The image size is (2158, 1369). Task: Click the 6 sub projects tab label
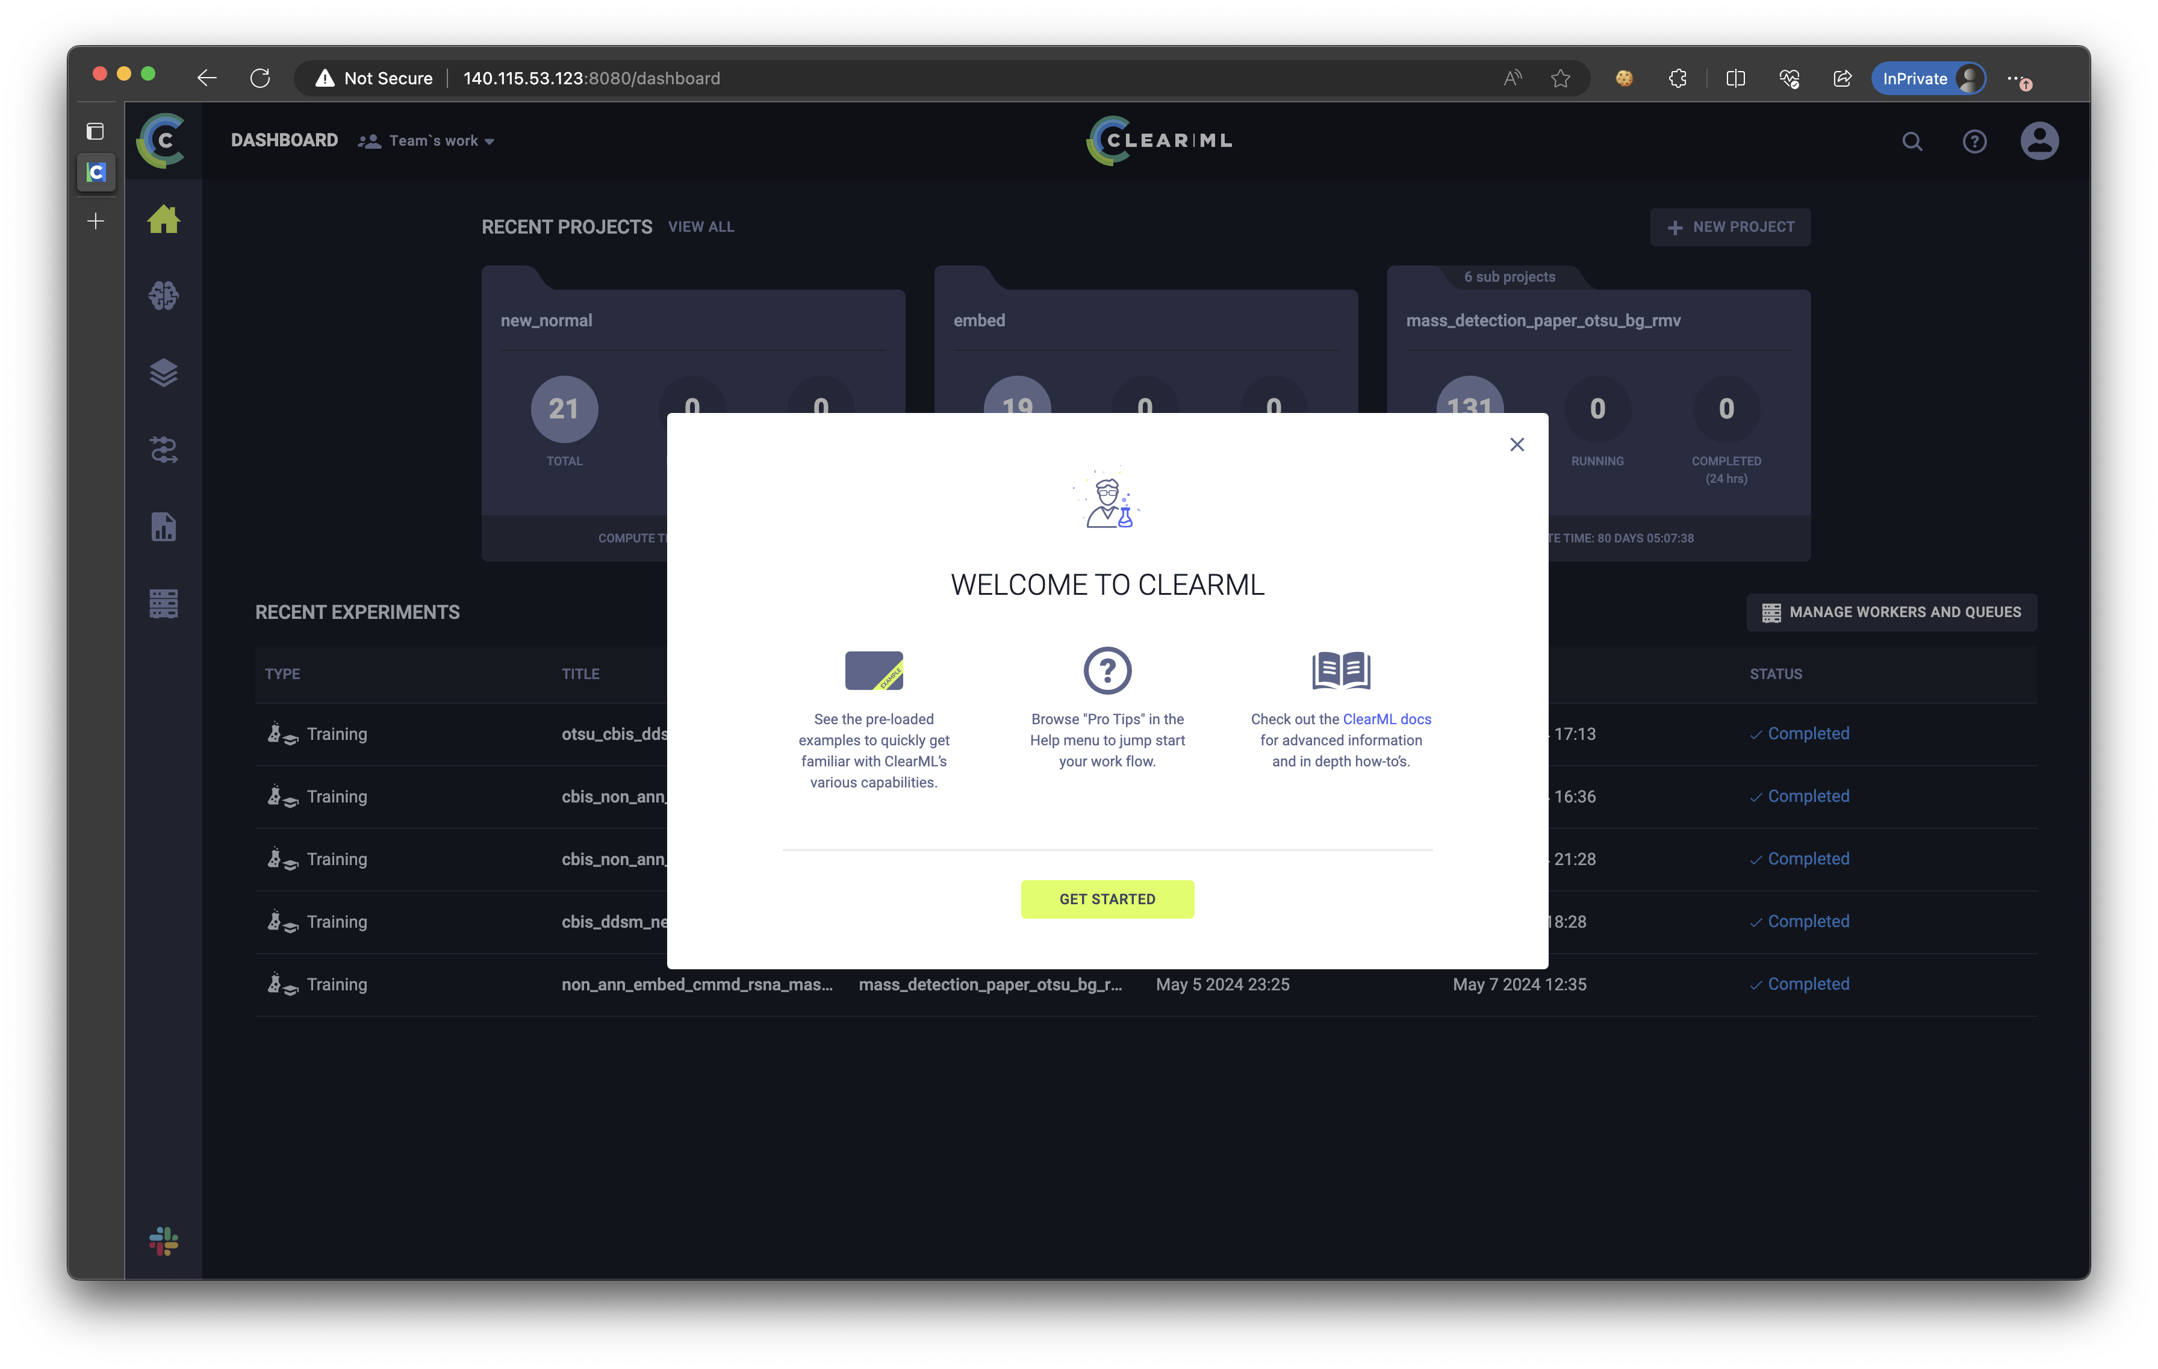click(x=1509, y=277)
